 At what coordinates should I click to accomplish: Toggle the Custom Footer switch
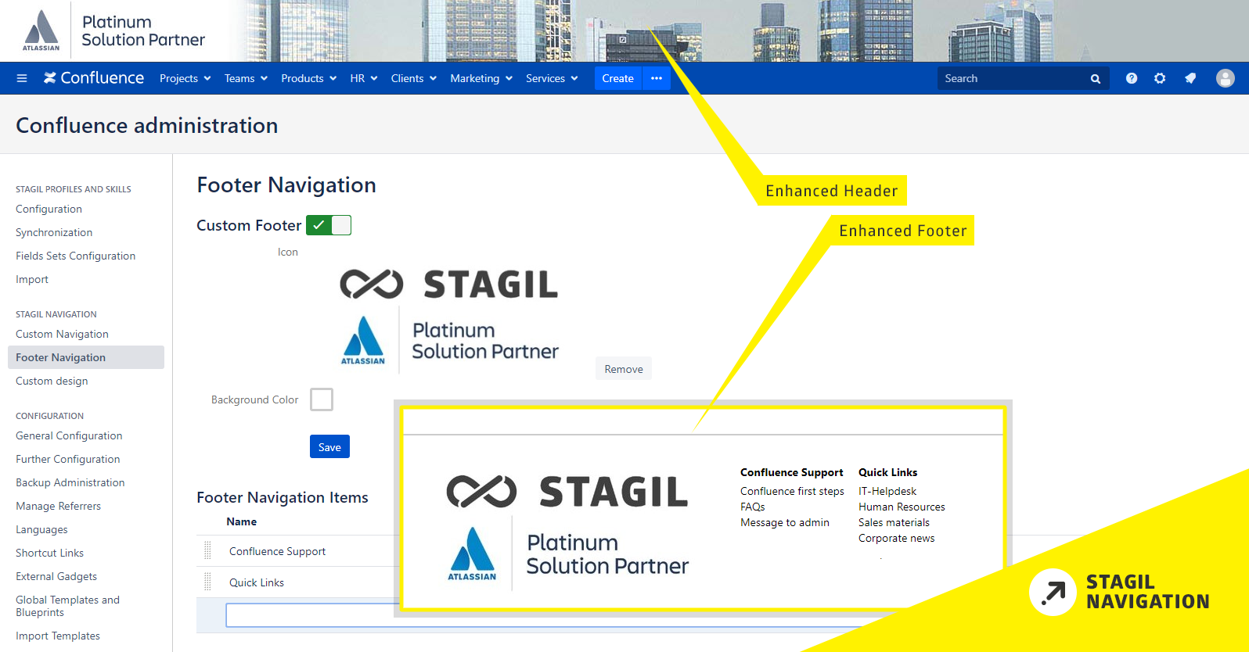[x=329, y=225]
